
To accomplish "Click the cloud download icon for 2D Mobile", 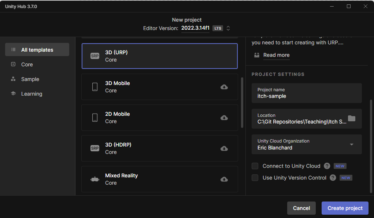I will click(224, 118).
